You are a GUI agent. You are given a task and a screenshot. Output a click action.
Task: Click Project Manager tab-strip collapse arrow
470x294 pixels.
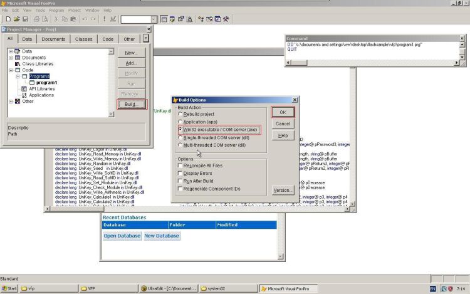coord(145,38)
